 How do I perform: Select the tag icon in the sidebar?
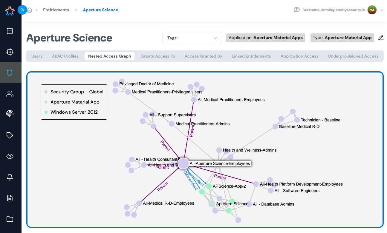point(10,135)
